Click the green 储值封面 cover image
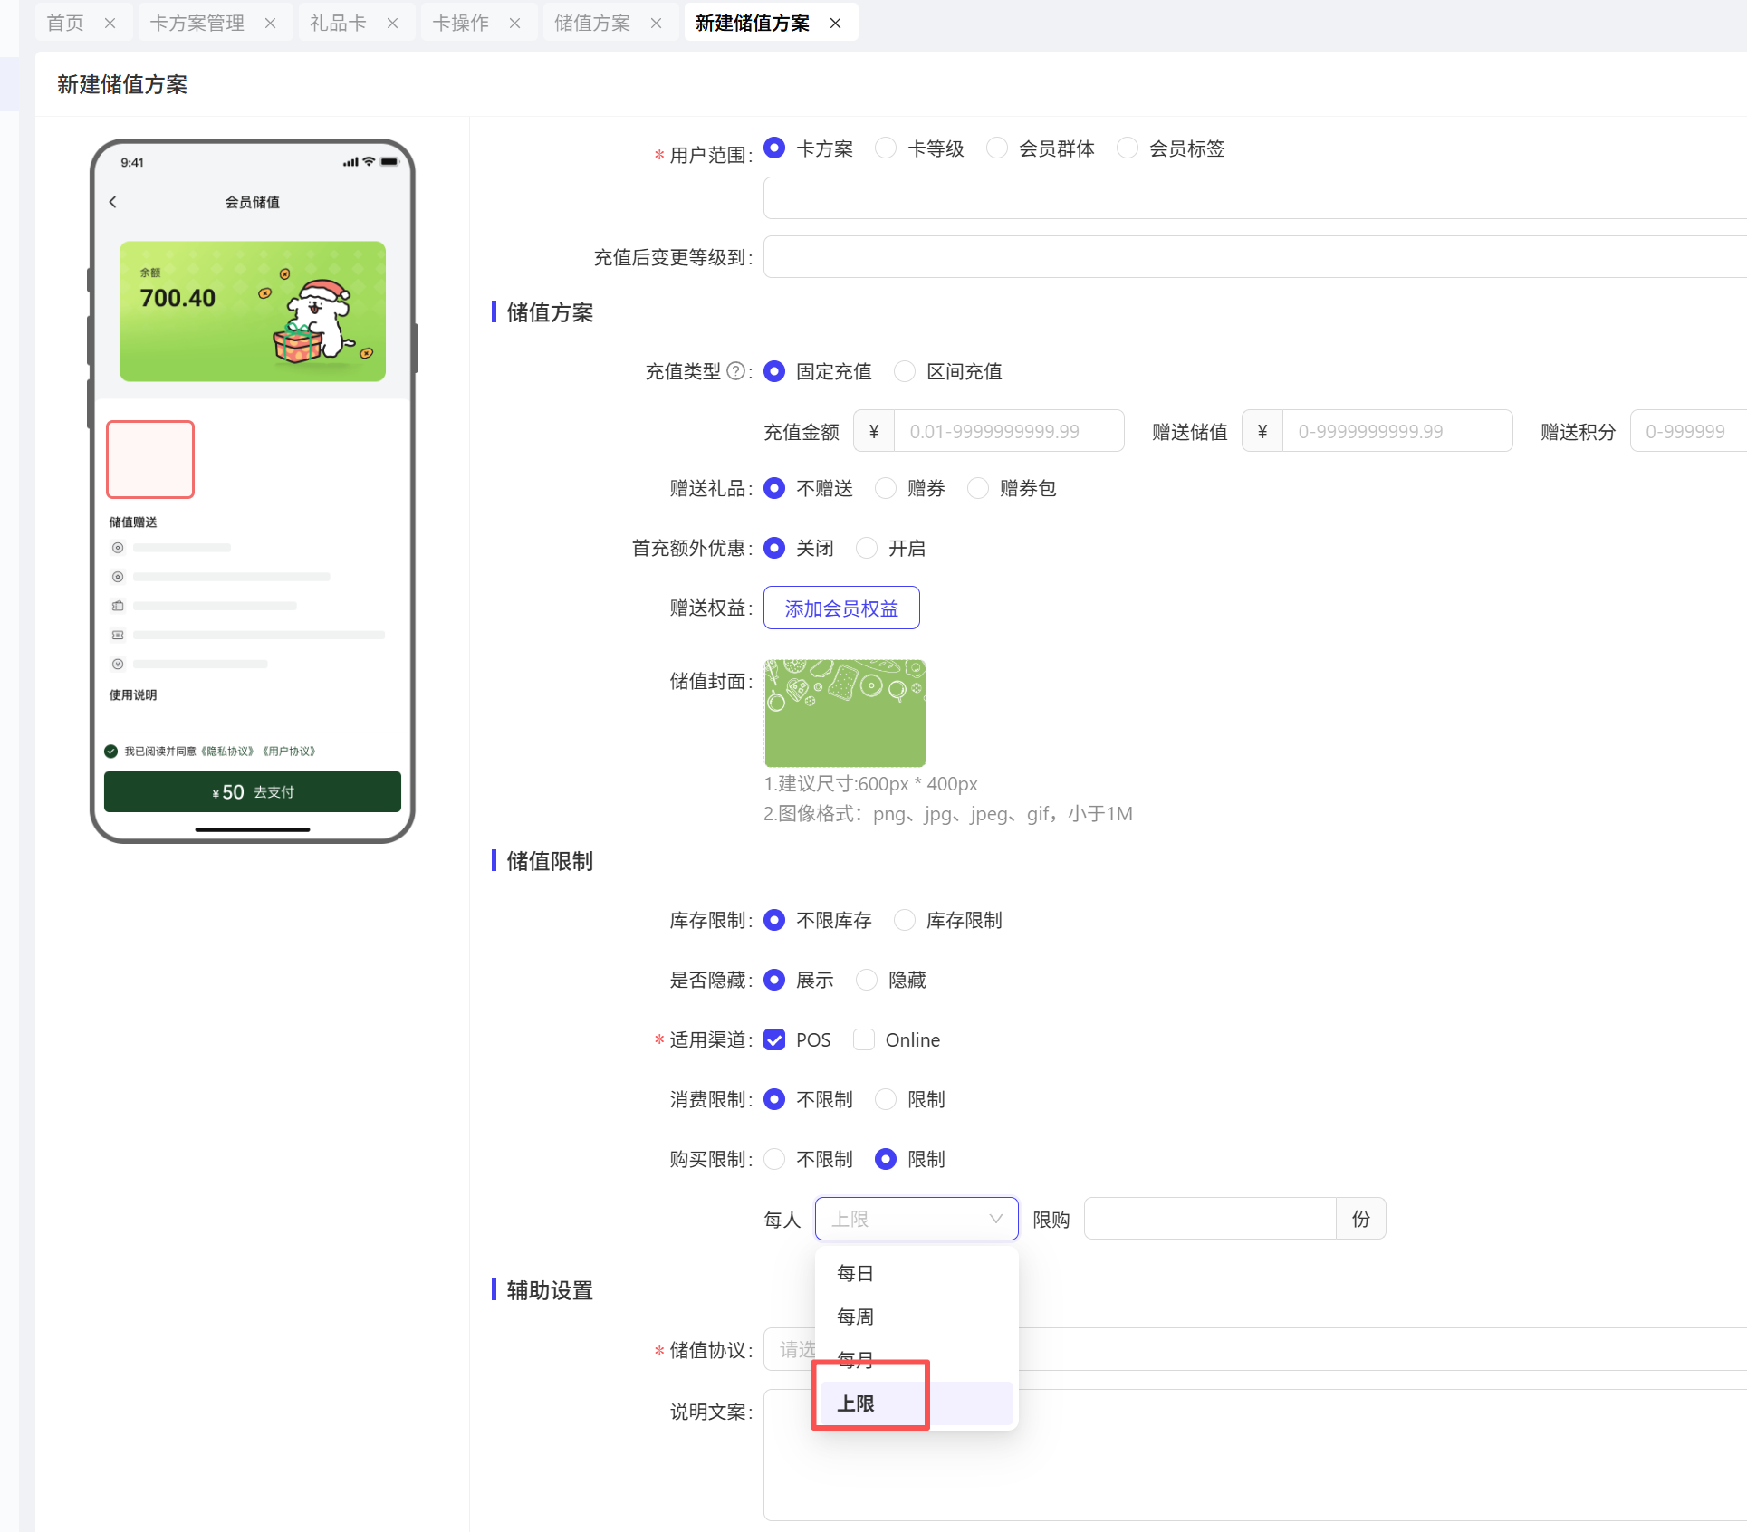1747x1532 pixels. tap(845, 713)
